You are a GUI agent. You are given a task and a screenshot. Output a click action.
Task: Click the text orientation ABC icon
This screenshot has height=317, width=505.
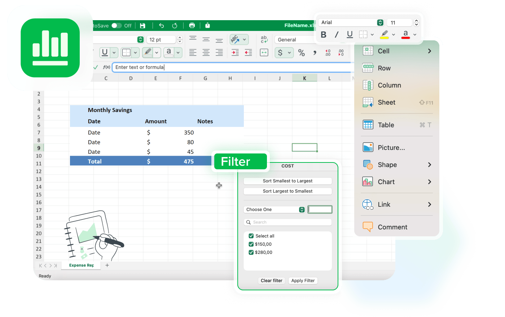pos(235,39)
